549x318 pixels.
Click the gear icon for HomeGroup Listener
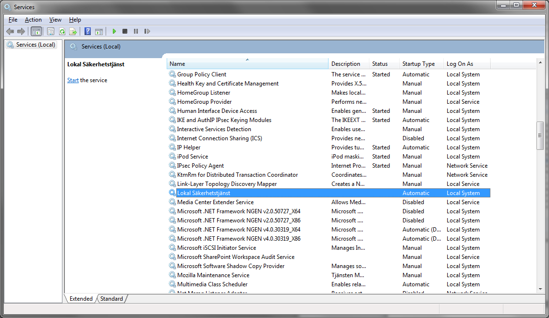click(x=172, y=92)
